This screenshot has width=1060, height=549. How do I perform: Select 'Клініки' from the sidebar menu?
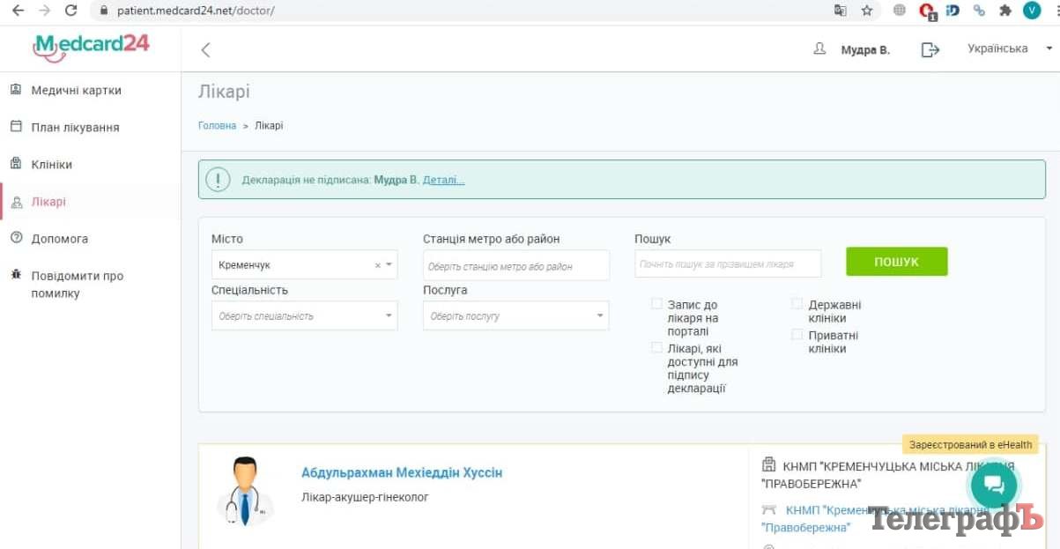(51, 165)
